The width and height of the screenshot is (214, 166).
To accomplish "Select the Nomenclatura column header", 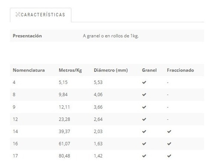I will click(x=29, y=70).
